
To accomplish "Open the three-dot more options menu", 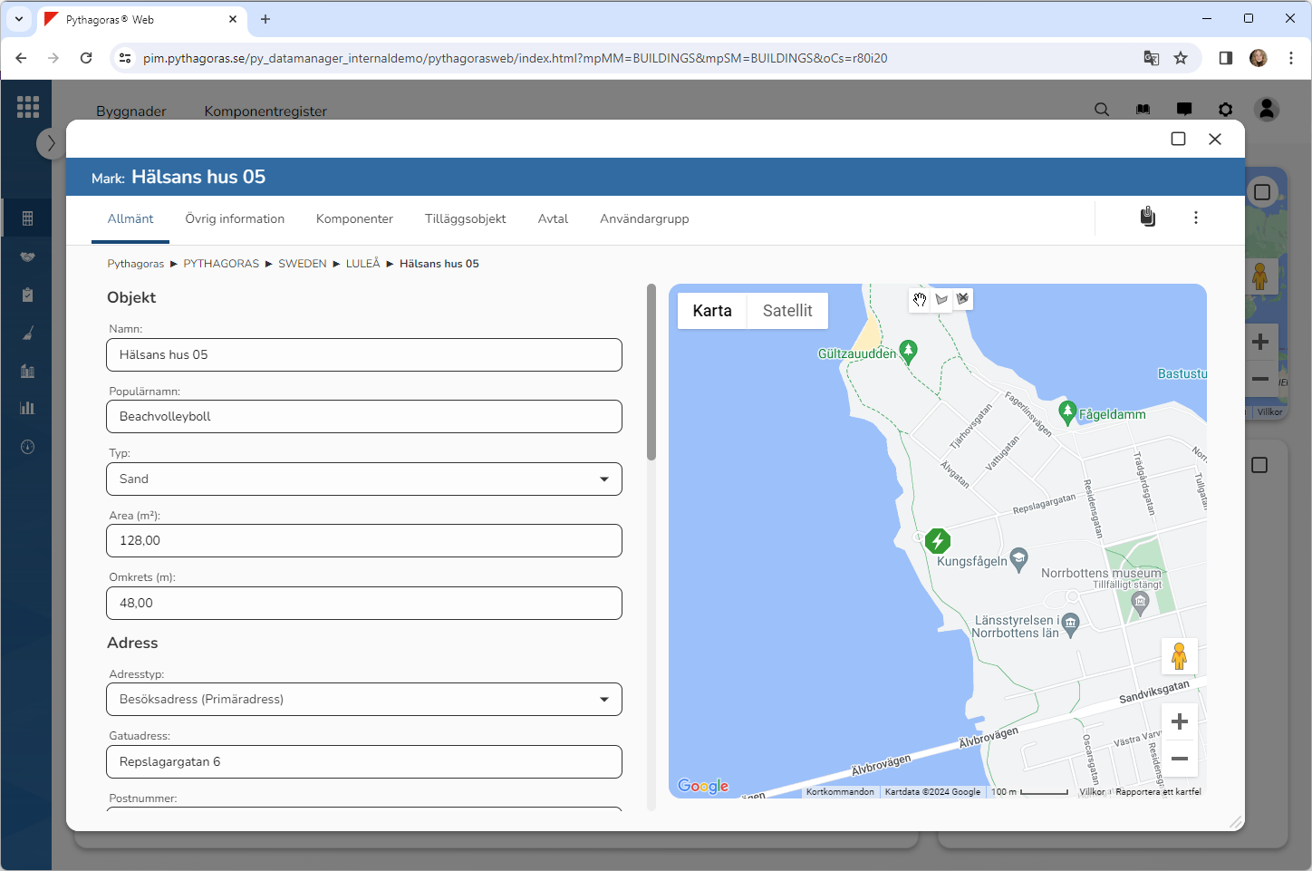I will 1196,218.
